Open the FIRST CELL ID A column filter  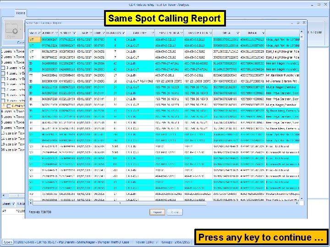tap(181, 33)
